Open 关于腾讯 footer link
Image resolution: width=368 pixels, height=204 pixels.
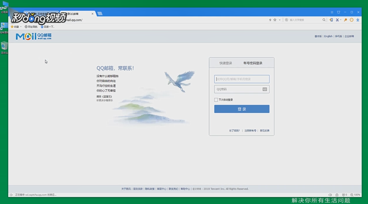pos(126,189)
